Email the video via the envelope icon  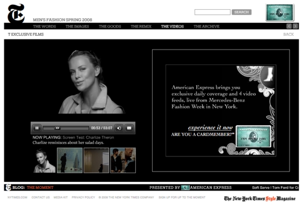129,128
